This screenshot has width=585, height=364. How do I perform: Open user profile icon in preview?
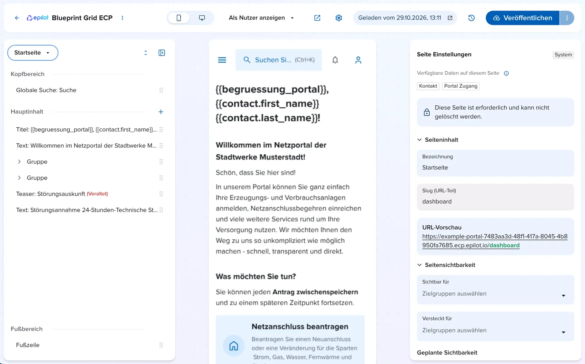[358, 60]
